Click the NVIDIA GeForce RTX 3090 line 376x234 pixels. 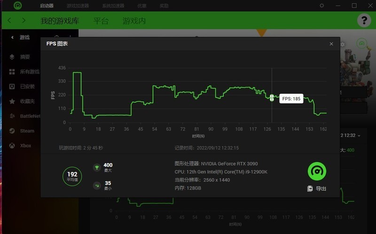click(x=216, y=163)
